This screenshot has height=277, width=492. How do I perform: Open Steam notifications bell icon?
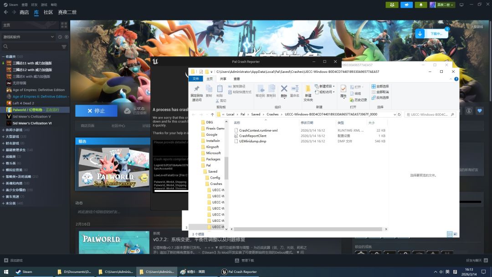(421, 5)
